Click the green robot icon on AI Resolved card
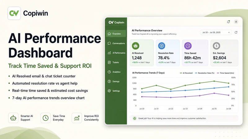The width and height of the screenshot is (248, 139). [x=135, y=46]
